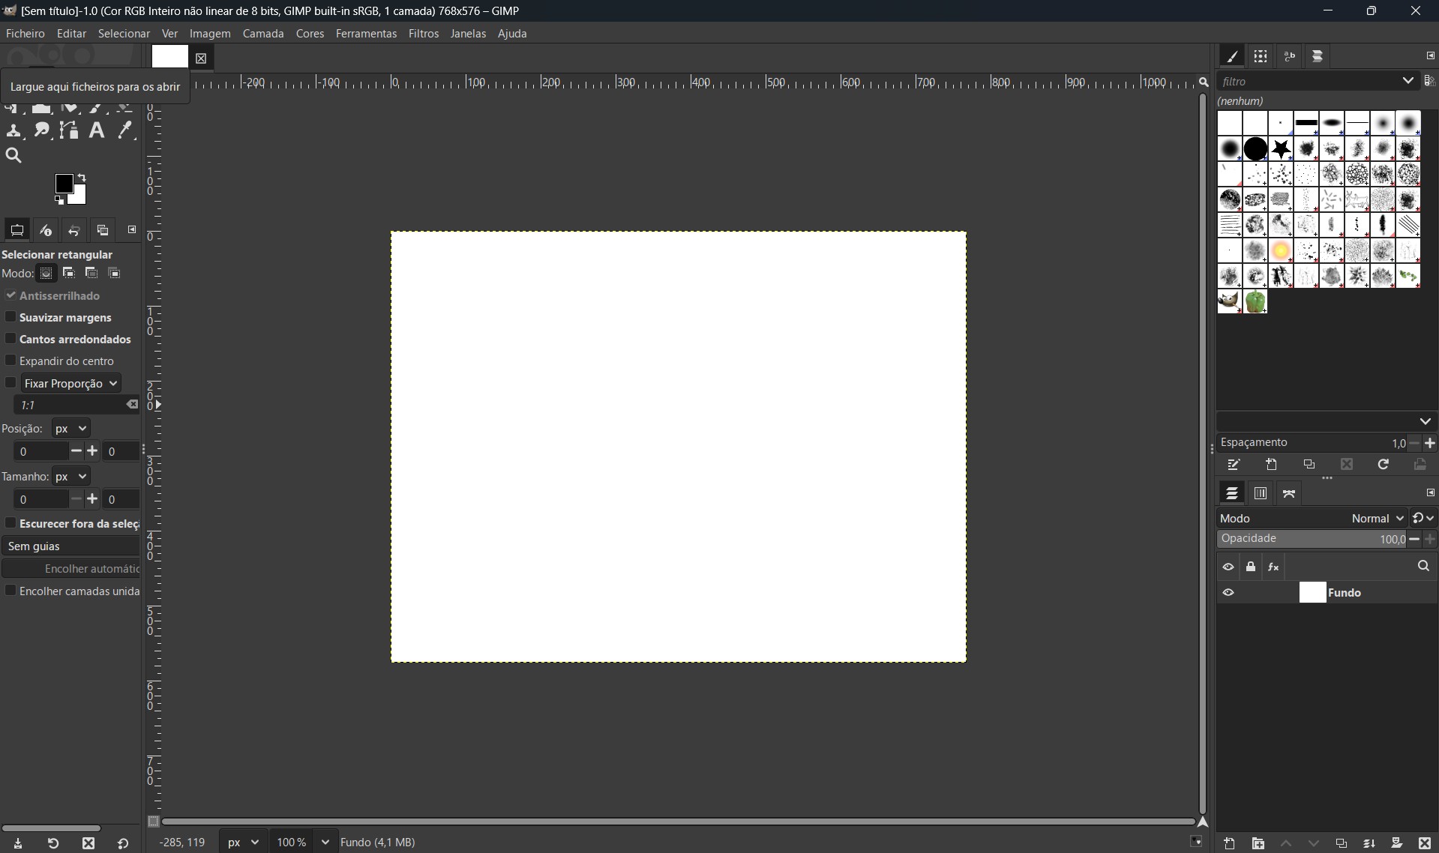Image resolution: width=1439 pixels, height=853 pixels.
Task: Refresh the brushes list
Action: 1384,465
